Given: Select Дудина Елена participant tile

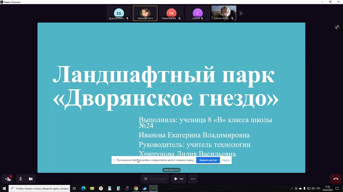Looking at the screenshot, I should [119, 14].
